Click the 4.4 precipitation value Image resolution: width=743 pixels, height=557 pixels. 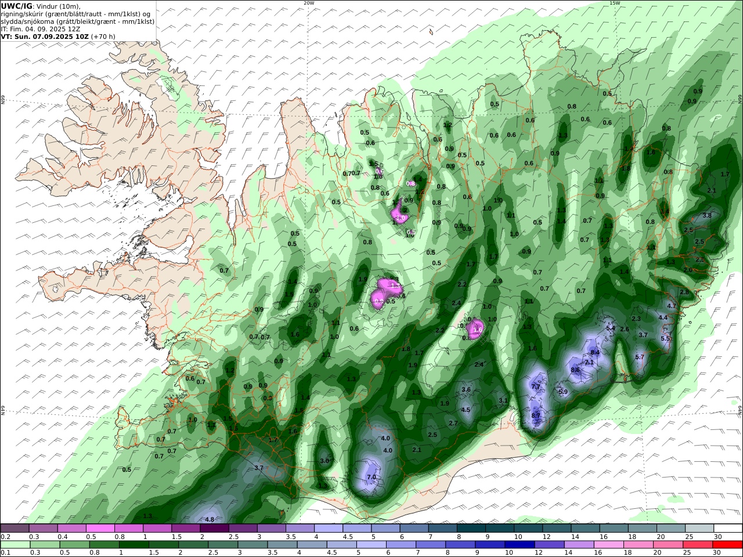(663, 317)
